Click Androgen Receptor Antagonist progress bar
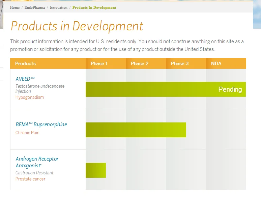 [96, 170]
